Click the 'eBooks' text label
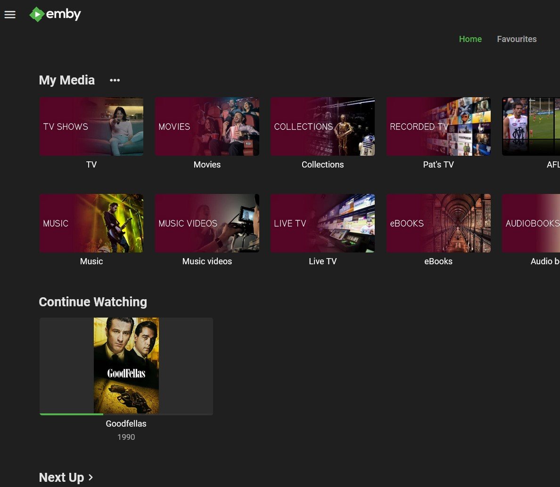The width and height of the screenshot is (560, 487). click(438, 261)
